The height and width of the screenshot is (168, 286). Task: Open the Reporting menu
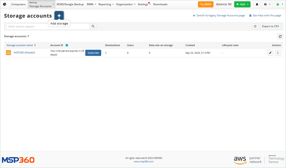pyautogui.click(x=106, y=4)
